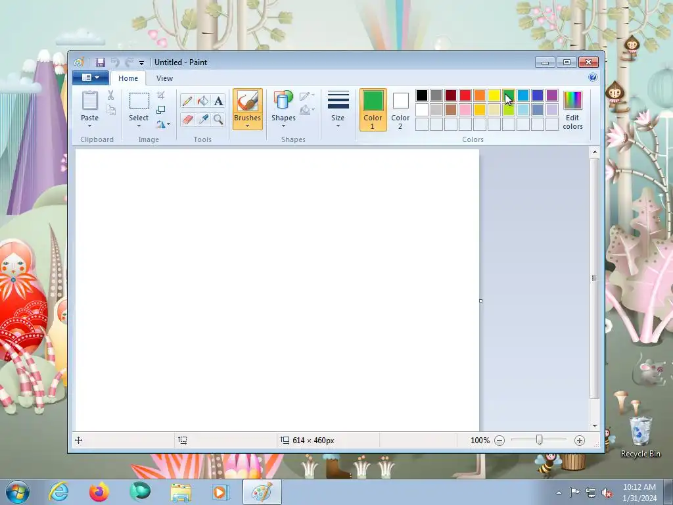Click the Copy icon
The height and width of the screenshot is (505, 673).
coord(110,110)
